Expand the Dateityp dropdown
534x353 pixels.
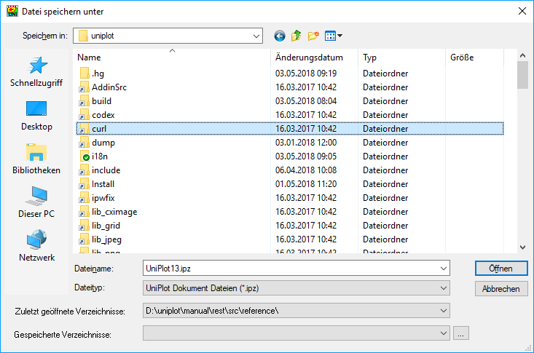(444, 289)
